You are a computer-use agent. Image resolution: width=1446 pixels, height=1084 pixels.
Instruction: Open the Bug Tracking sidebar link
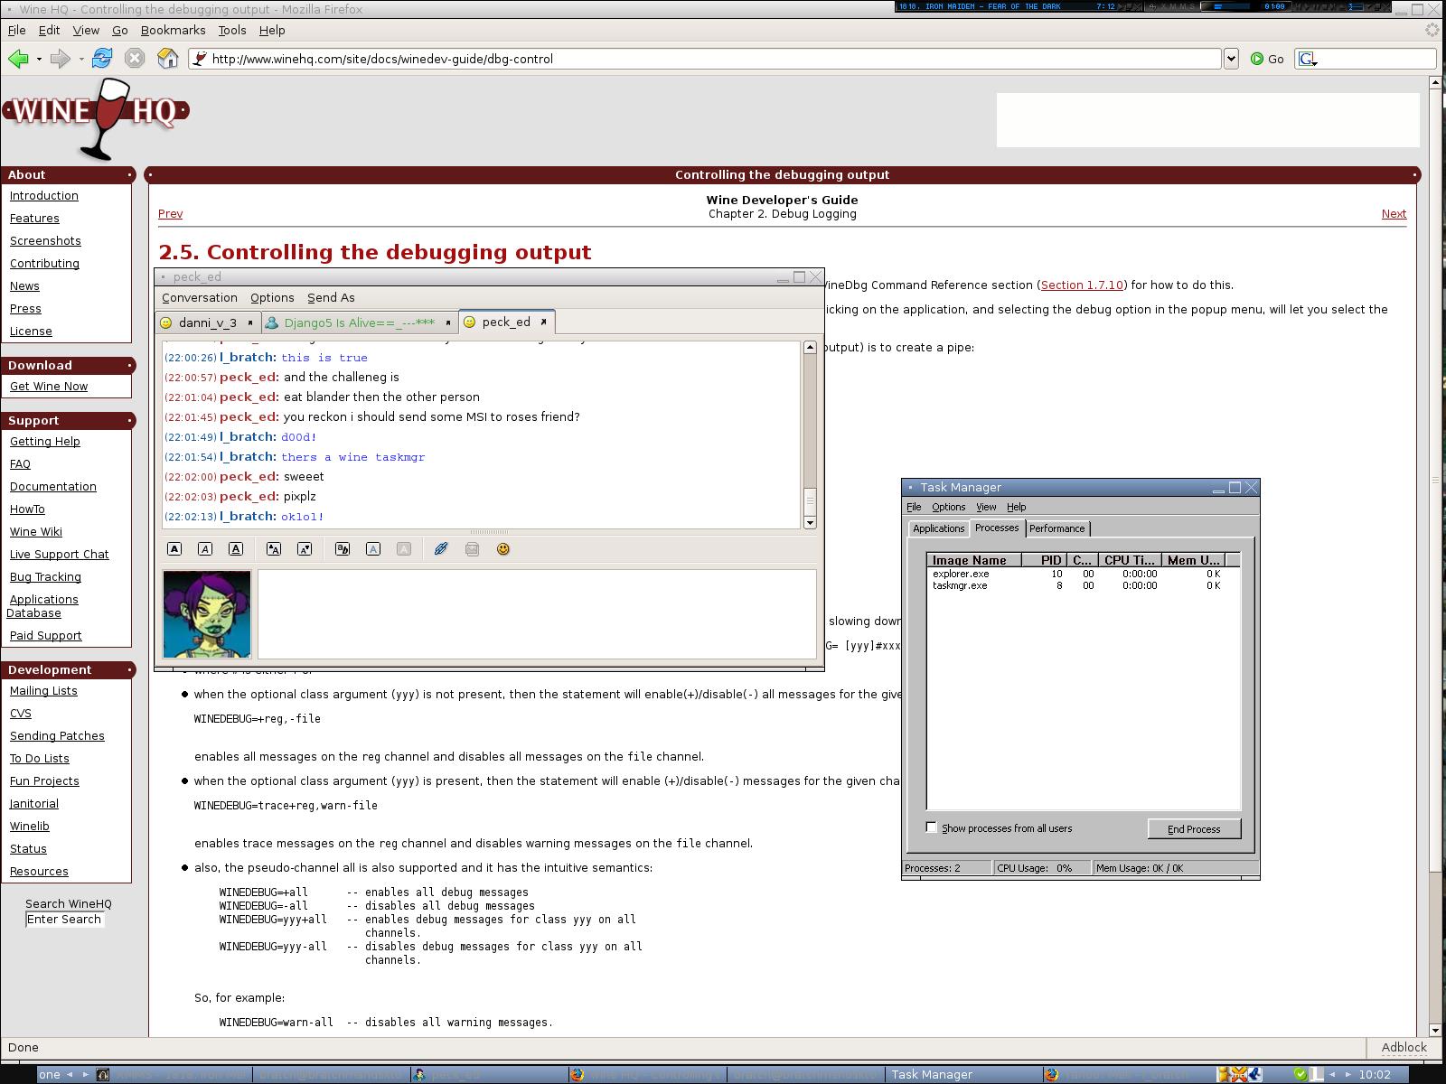tap(45, 577)
